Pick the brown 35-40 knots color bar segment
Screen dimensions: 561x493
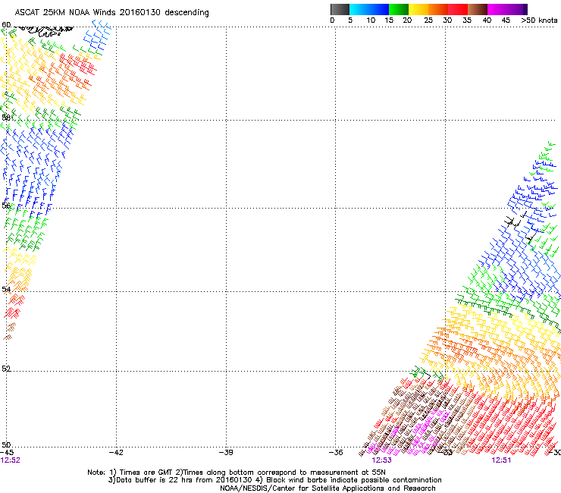click(x=478, y=9)
